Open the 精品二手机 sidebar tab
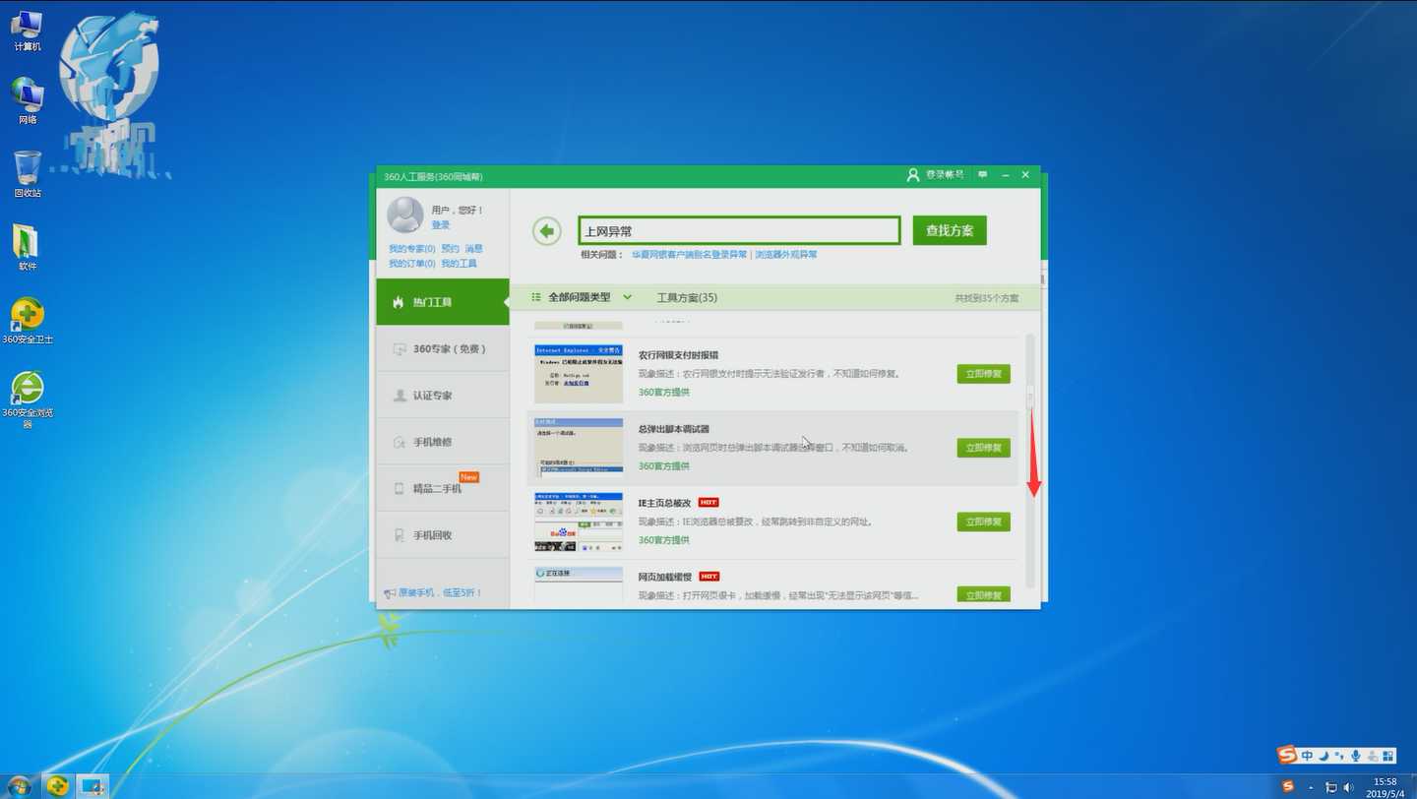This screenshot has width=1417, height=799. point(443,488)
